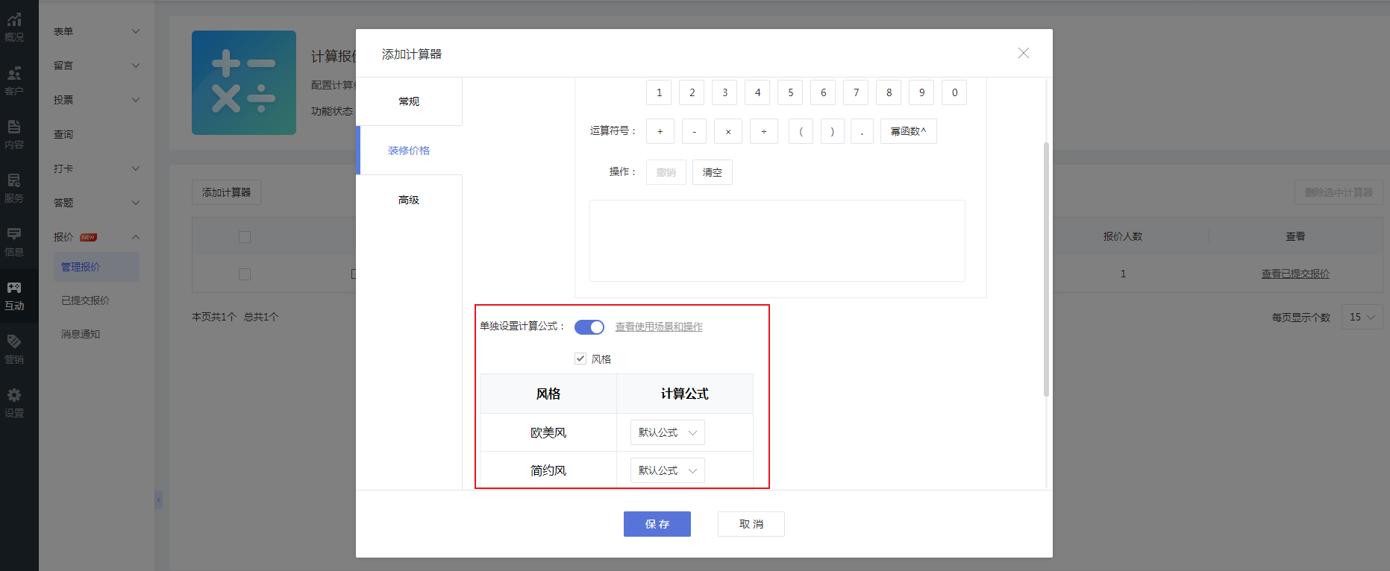Uncheck the 风格 checkbox
Screen dimensions: 1390x571
coord(580,359)
